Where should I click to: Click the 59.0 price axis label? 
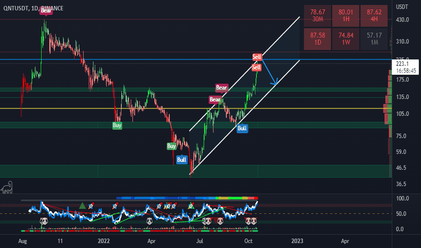click(401, 152)
